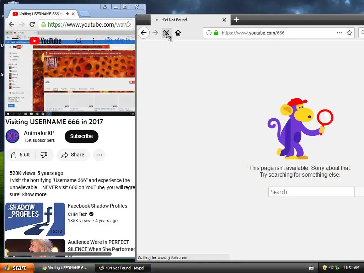364x273 pixels.
Task: Click the YouTube Sign in button
Action: [118, 41]
